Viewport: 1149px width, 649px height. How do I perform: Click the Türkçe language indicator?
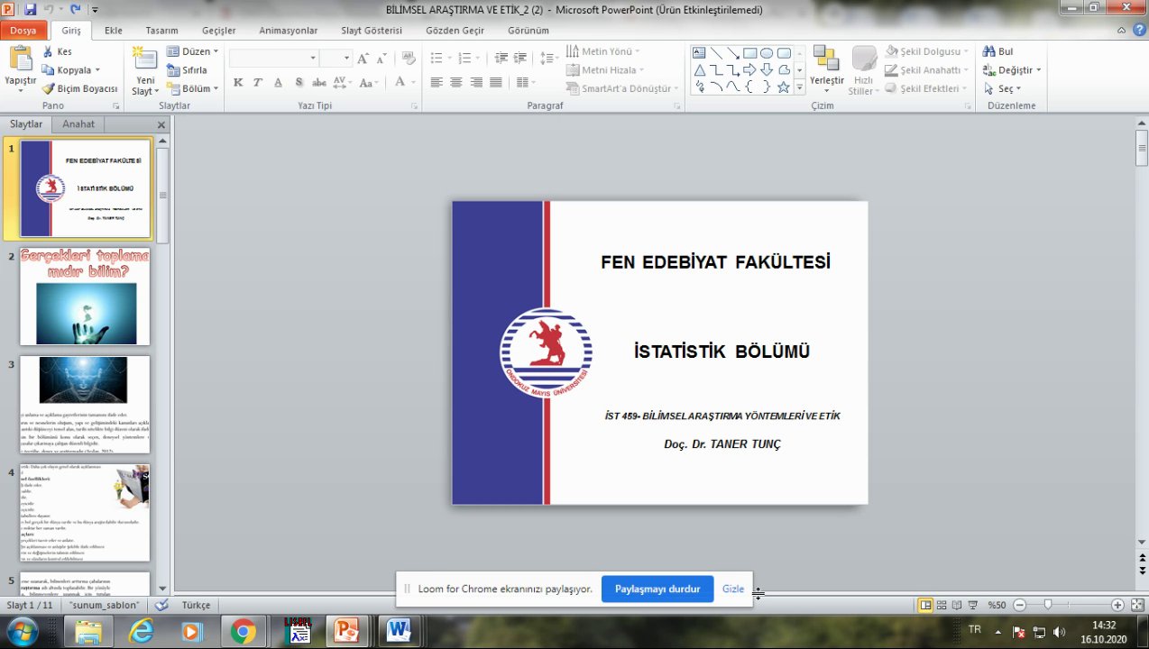point(196,605)
